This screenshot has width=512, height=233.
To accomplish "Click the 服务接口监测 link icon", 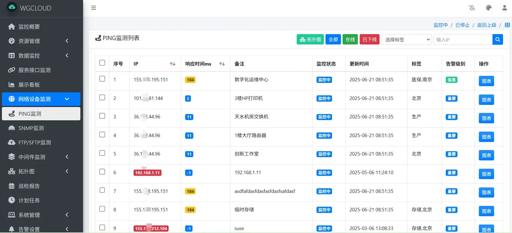I will [12, 70].
